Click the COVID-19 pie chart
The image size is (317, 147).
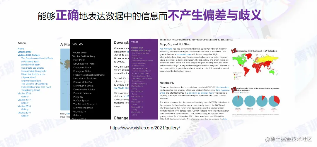coord(238,101)
